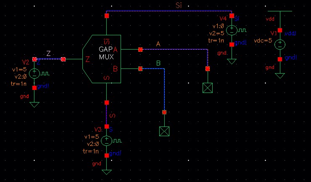Select the white Z net label
Screen dimensions: 311x182
[49, 53]
